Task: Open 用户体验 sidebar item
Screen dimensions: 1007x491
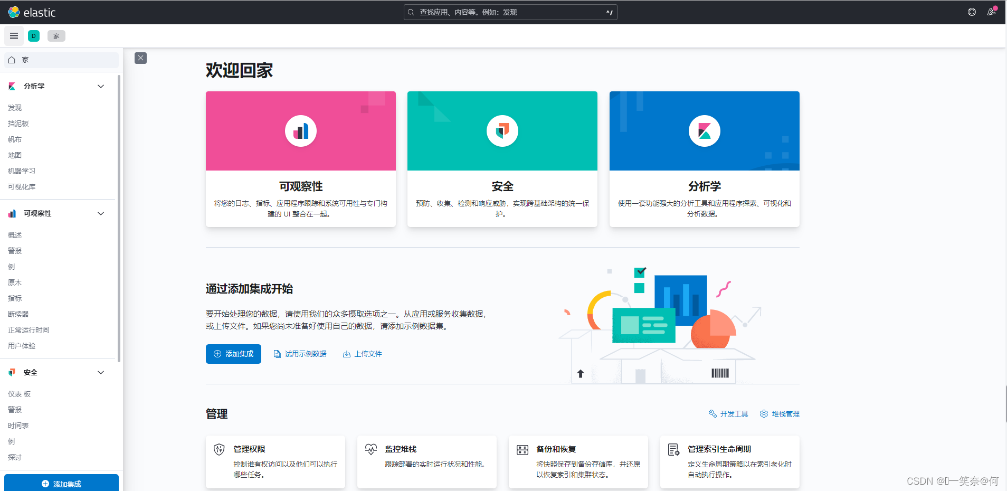Action: point(22,346)
